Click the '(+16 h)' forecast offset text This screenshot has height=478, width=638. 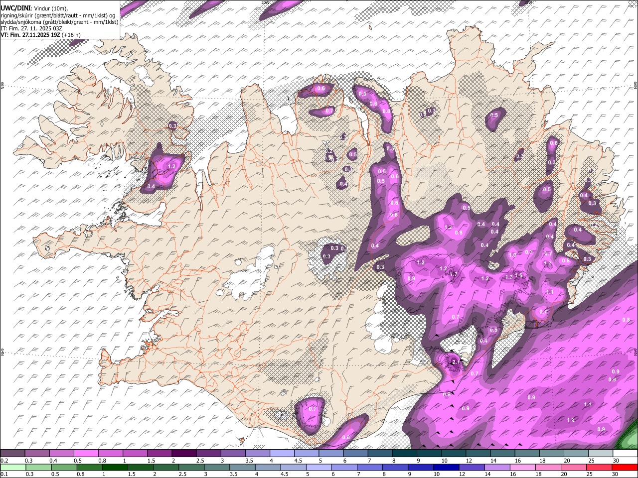point(71,35)
